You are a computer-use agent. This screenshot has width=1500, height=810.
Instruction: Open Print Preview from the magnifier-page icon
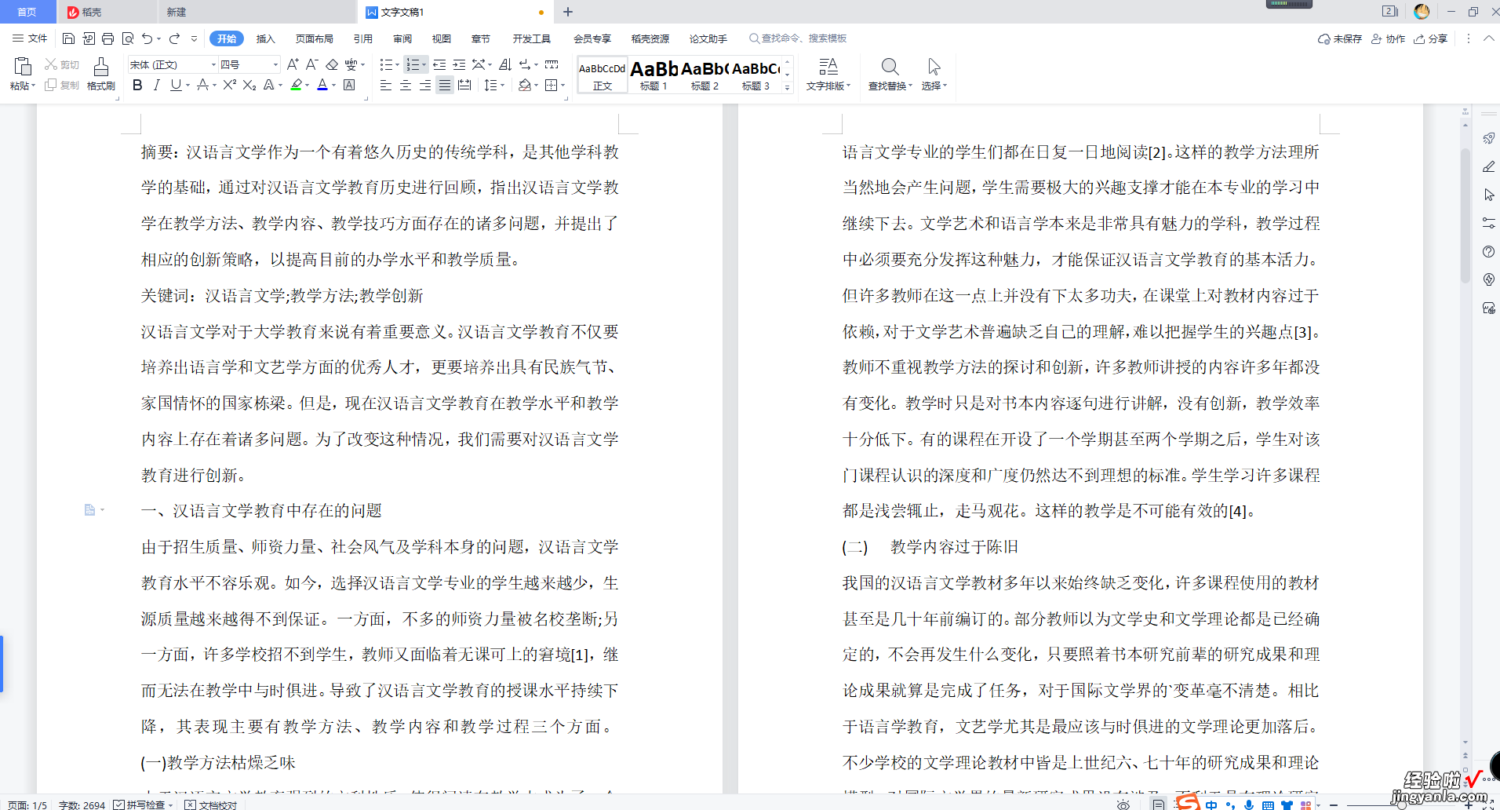[x=127, y=38]
